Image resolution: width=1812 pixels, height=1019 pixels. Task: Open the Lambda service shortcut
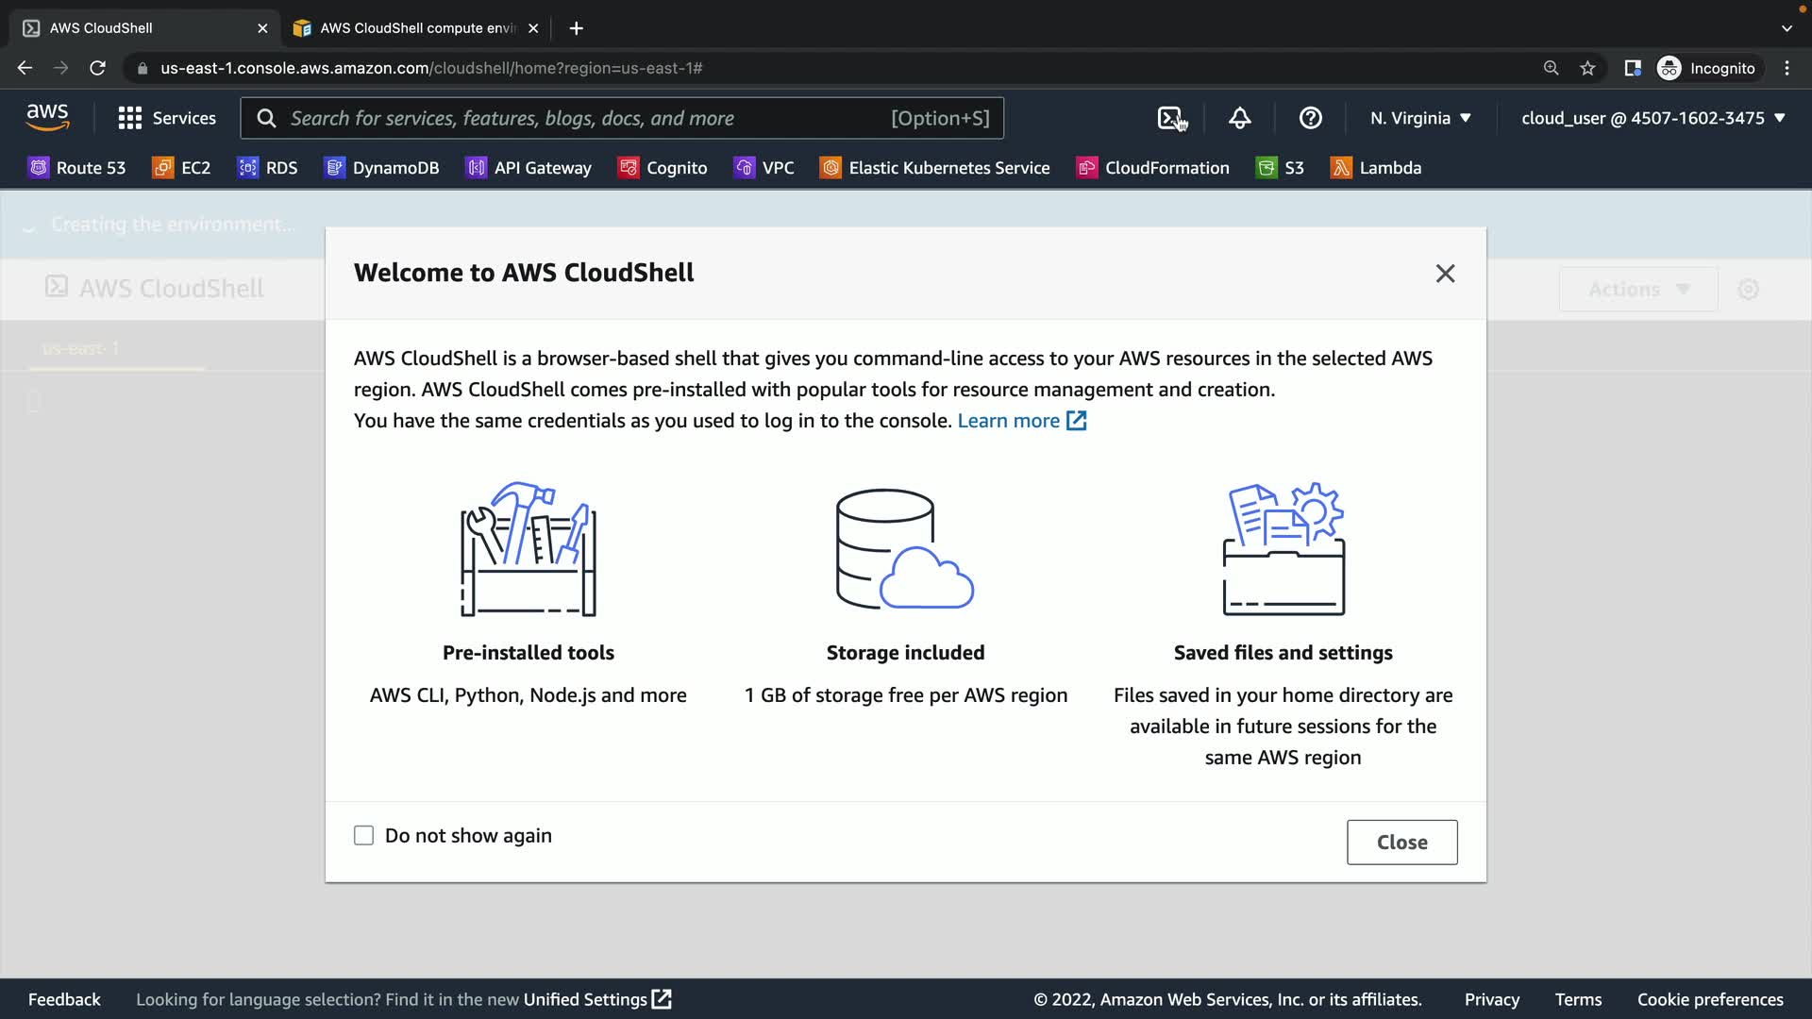1376,168
